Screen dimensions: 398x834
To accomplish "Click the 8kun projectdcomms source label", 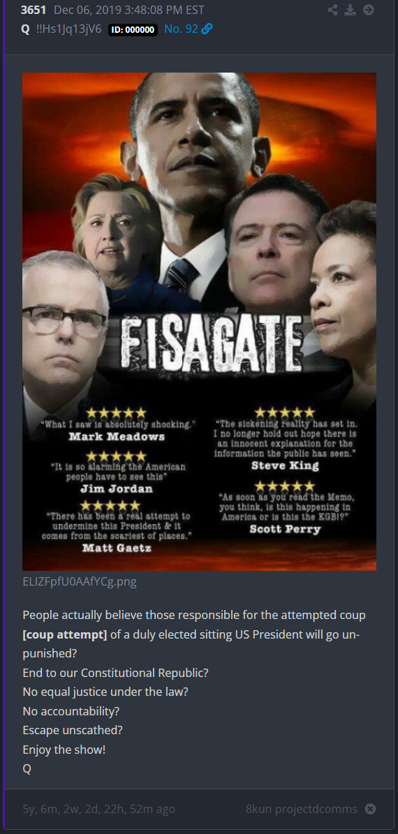I will [x=301, y=809].
